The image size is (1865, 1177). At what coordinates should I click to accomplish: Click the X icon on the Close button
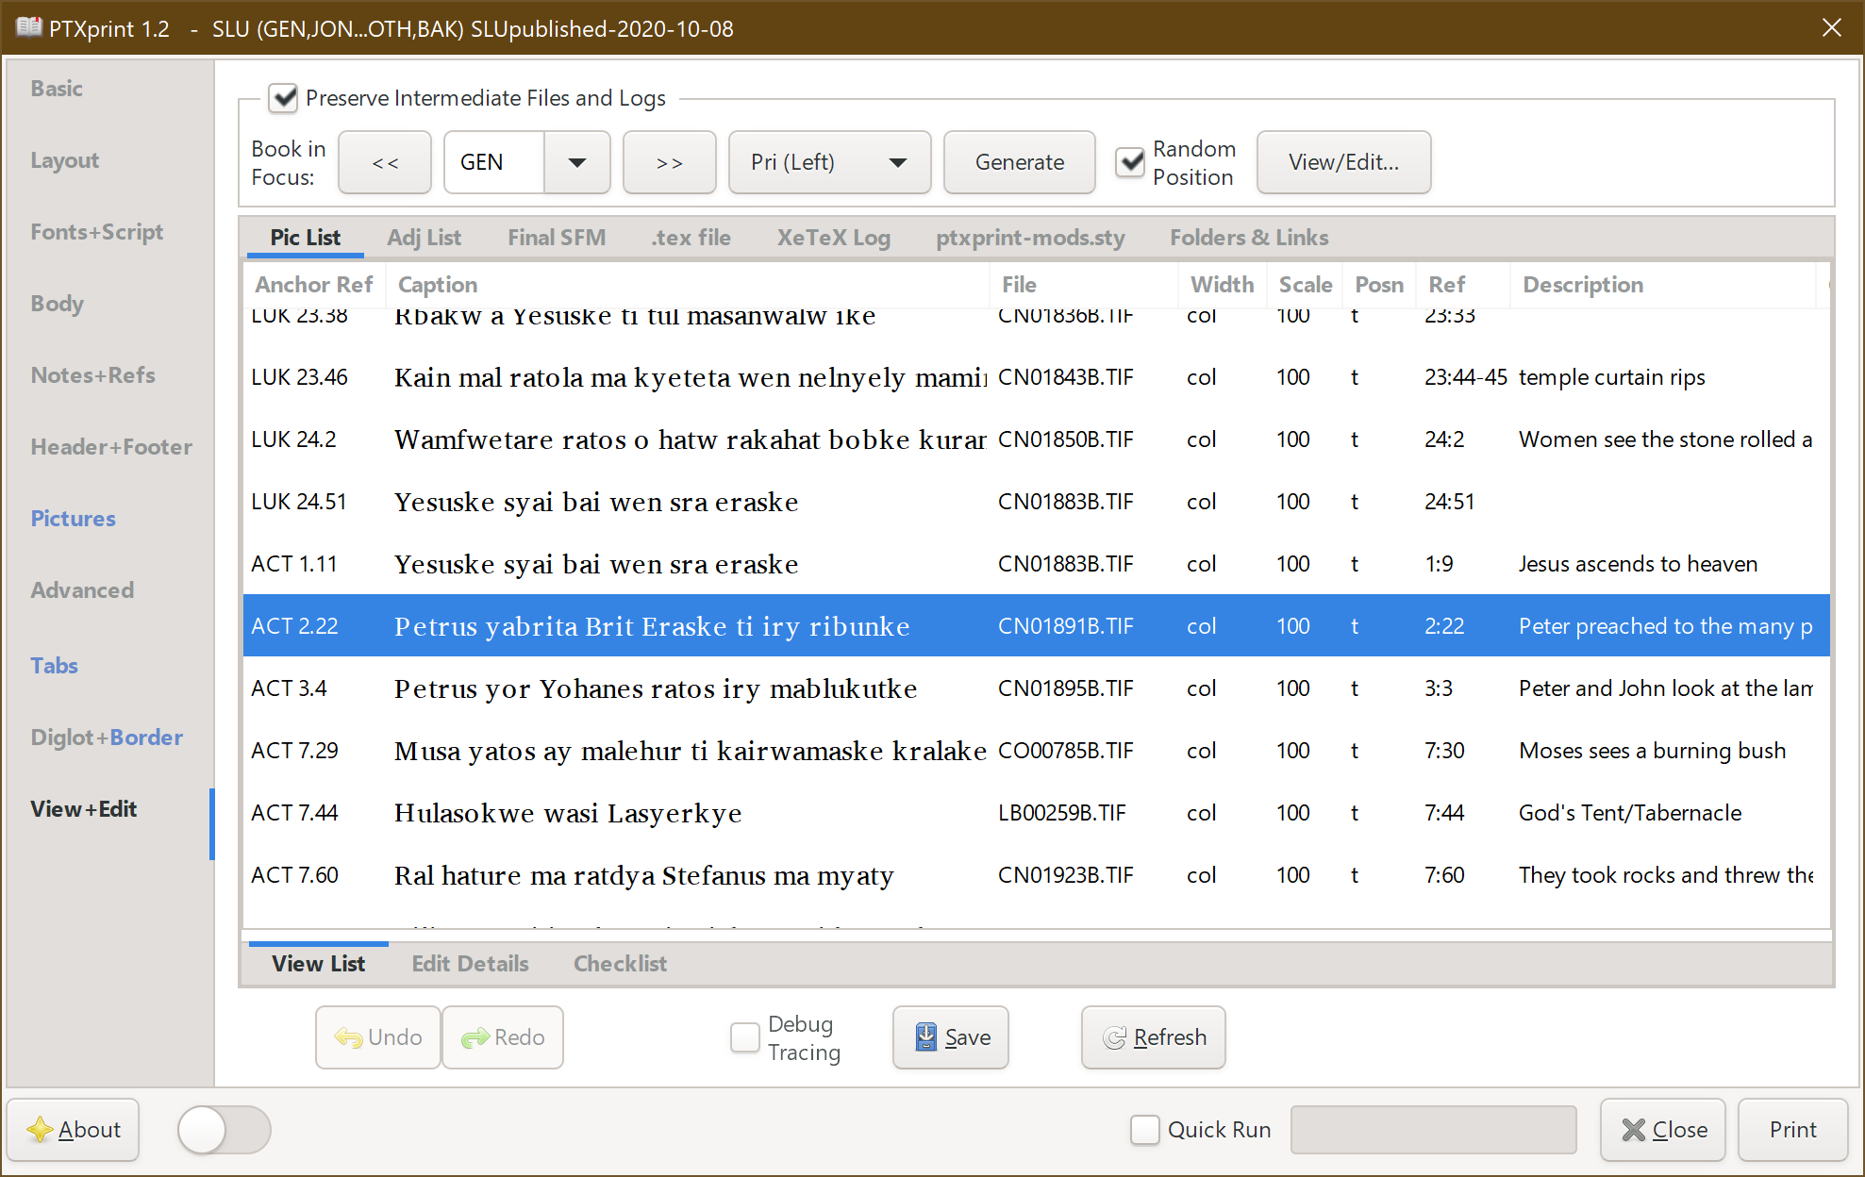pos(1631,1129)
